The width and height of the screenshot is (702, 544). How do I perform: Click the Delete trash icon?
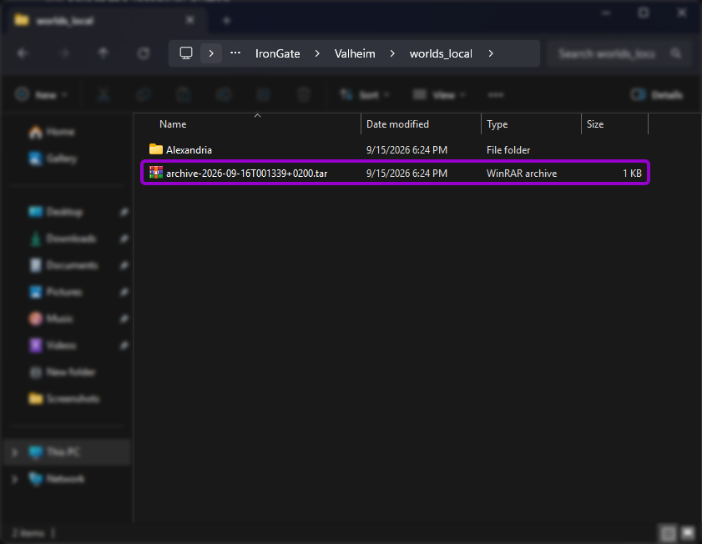tap(304, 95)
